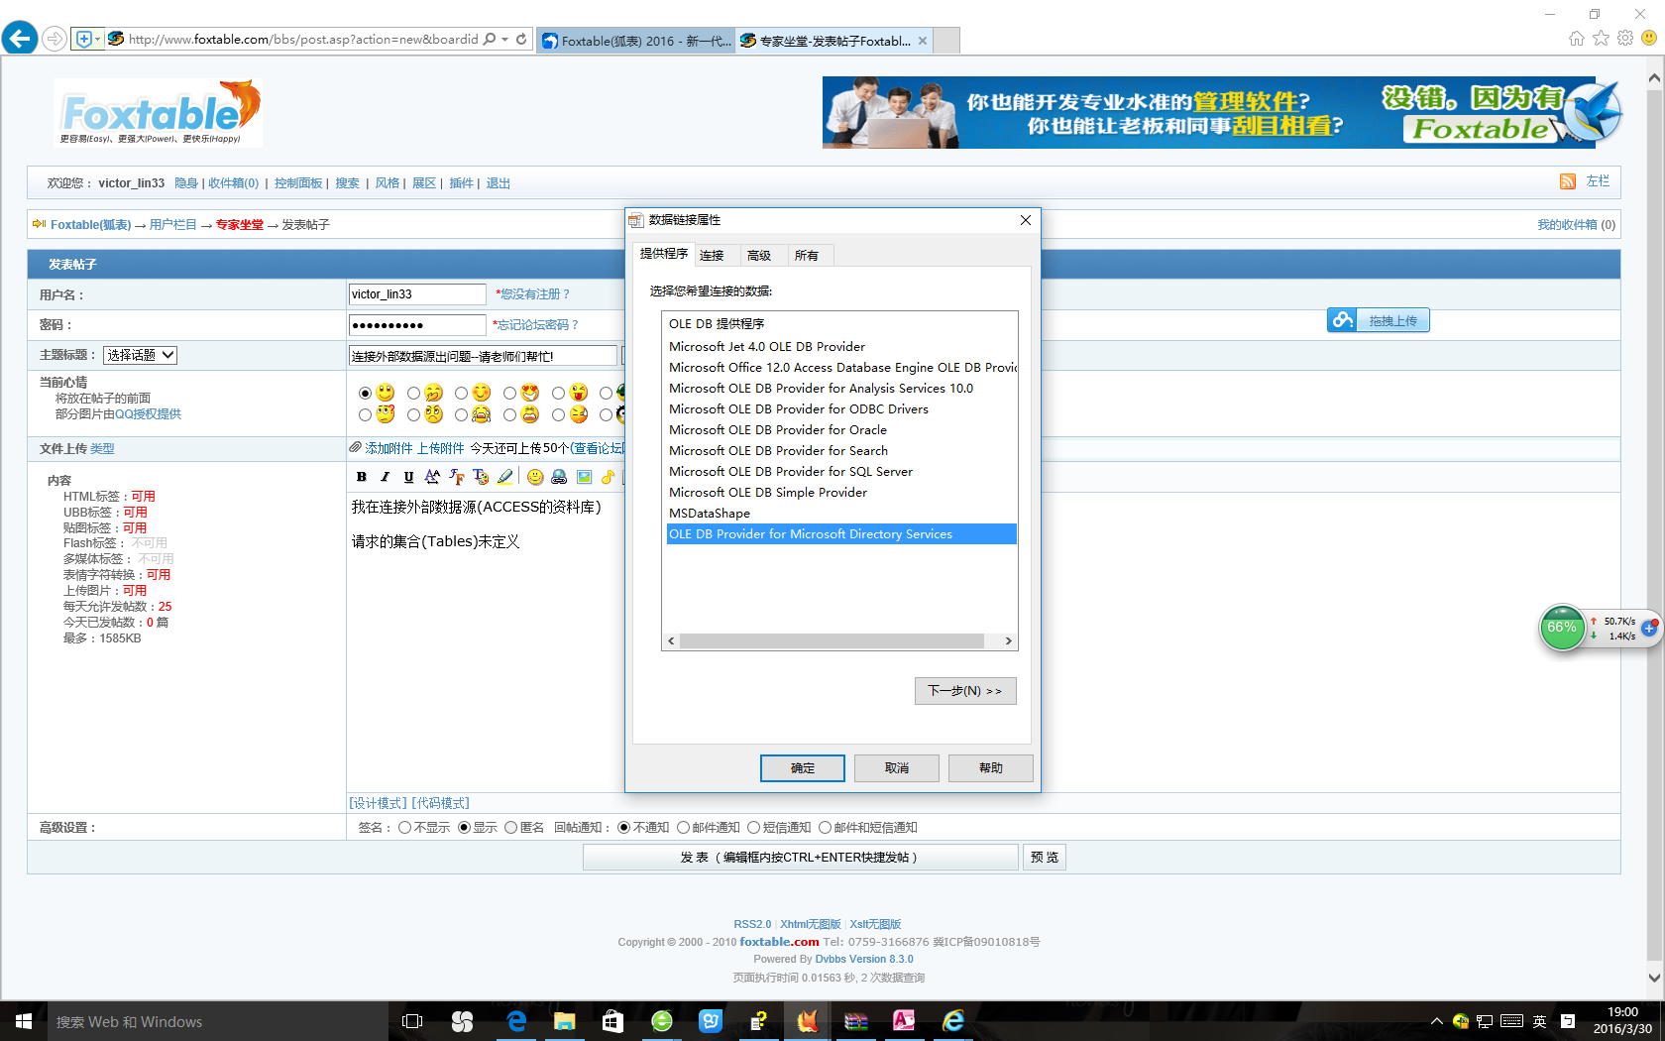Open the browser home icon

[1577, 39]
